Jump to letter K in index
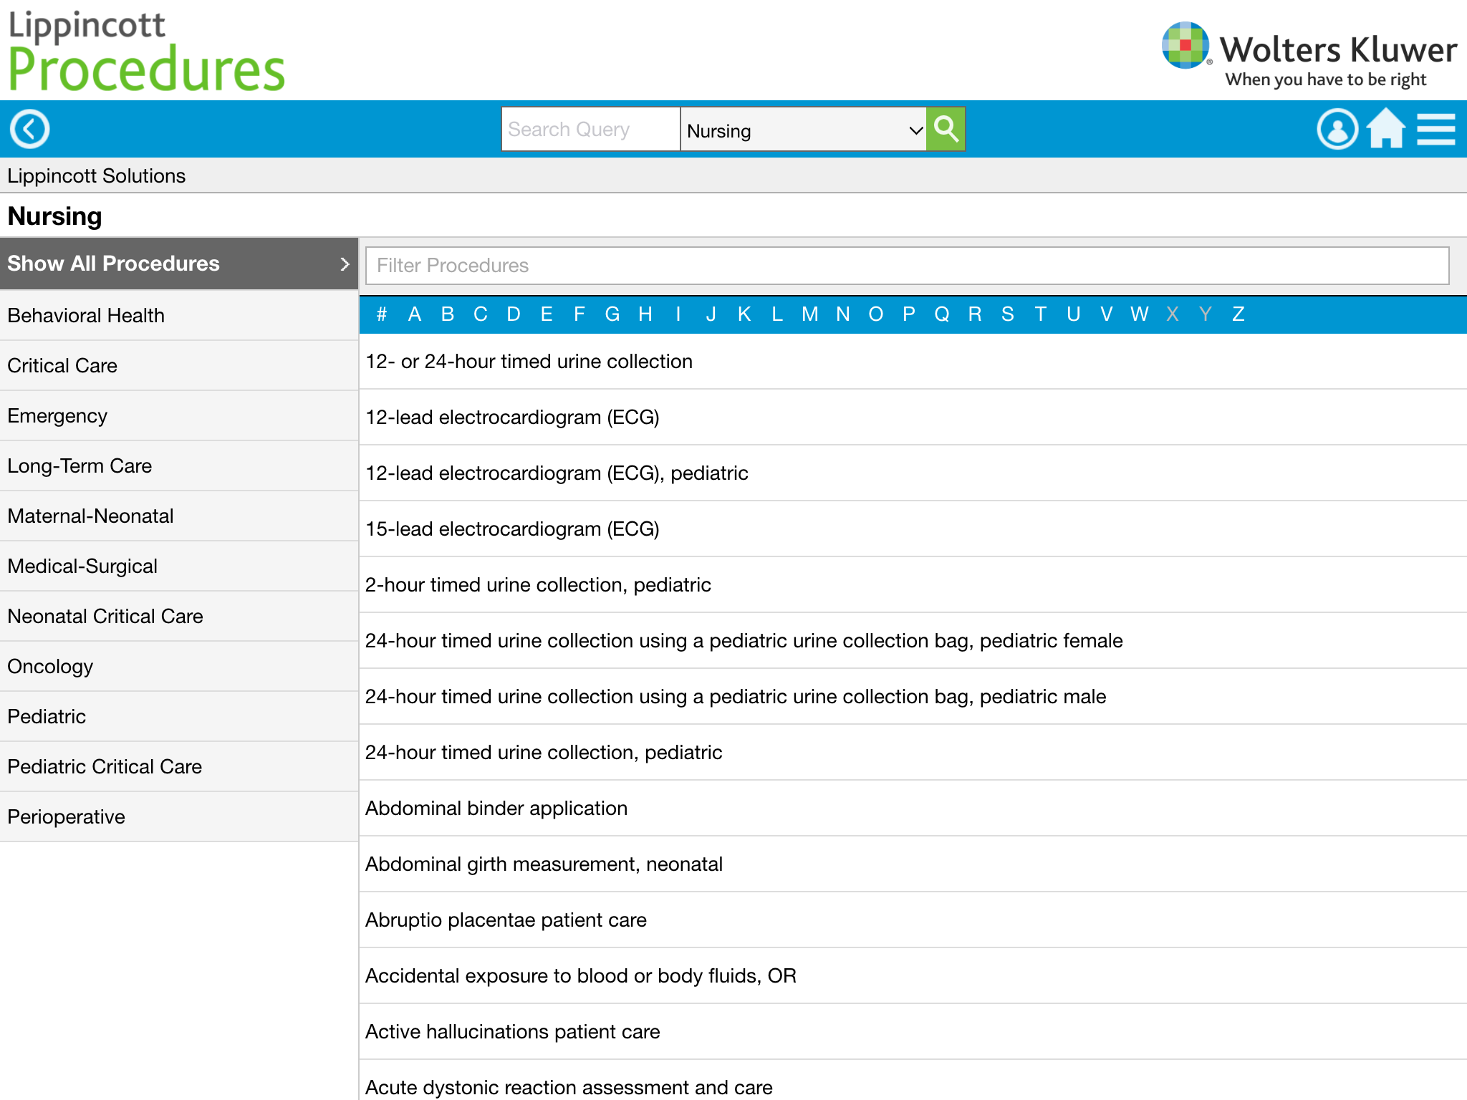Image resolution: width=1467 pixels, height=1100 pixels. click(744, 314)
